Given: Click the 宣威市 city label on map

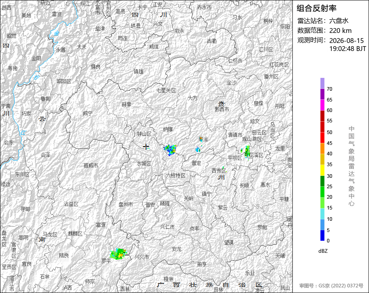Looking at the screenshot, I should 91,166.
